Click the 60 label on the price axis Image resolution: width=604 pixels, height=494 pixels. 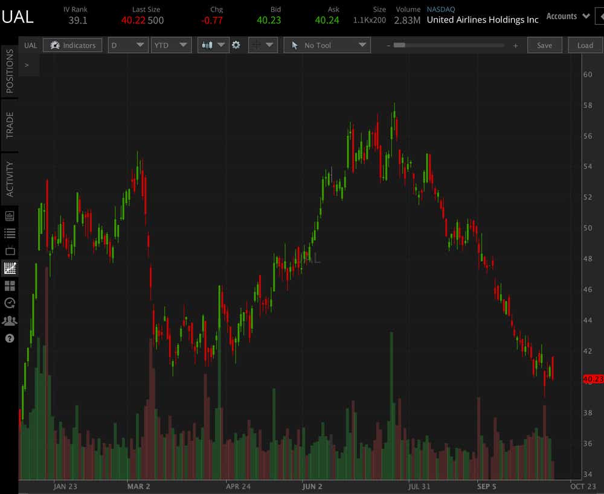click(x=588, y=74)
